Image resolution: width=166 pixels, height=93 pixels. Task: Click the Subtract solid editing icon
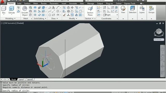(35, 11)
